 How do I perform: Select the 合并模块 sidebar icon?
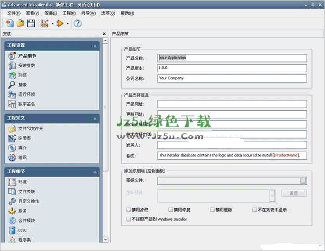(12, 221)
